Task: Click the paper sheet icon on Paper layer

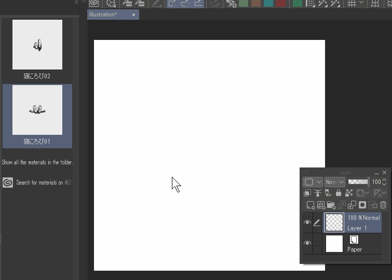Action: click(354, 240)
